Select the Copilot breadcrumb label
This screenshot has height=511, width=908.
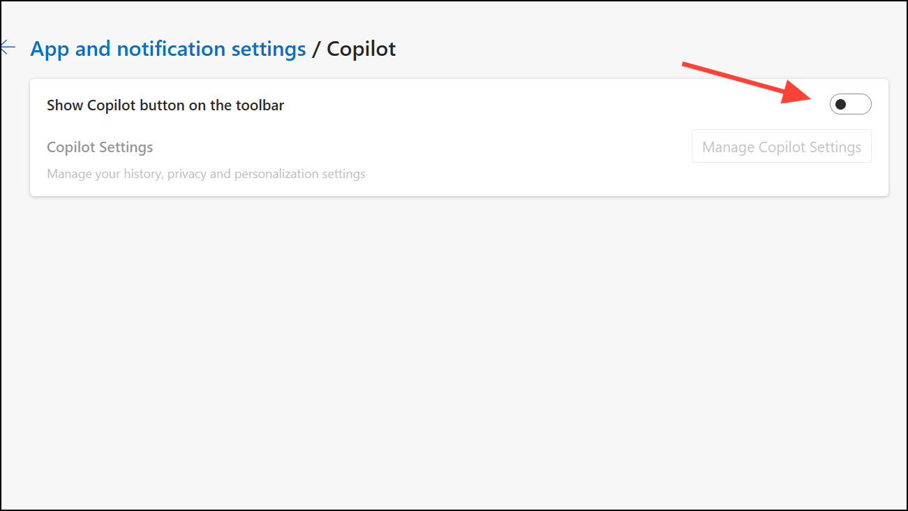point(360,48)
